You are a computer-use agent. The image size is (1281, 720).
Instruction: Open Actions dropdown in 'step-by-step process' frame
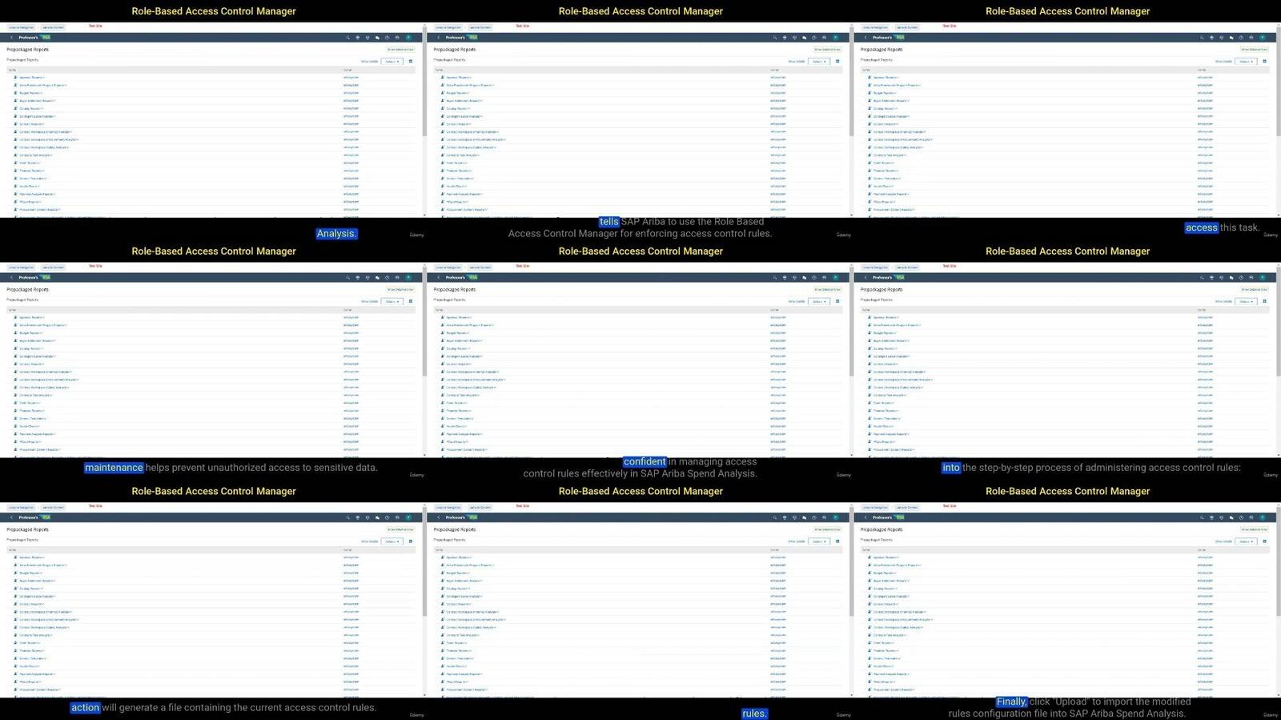click(1246, 301)
